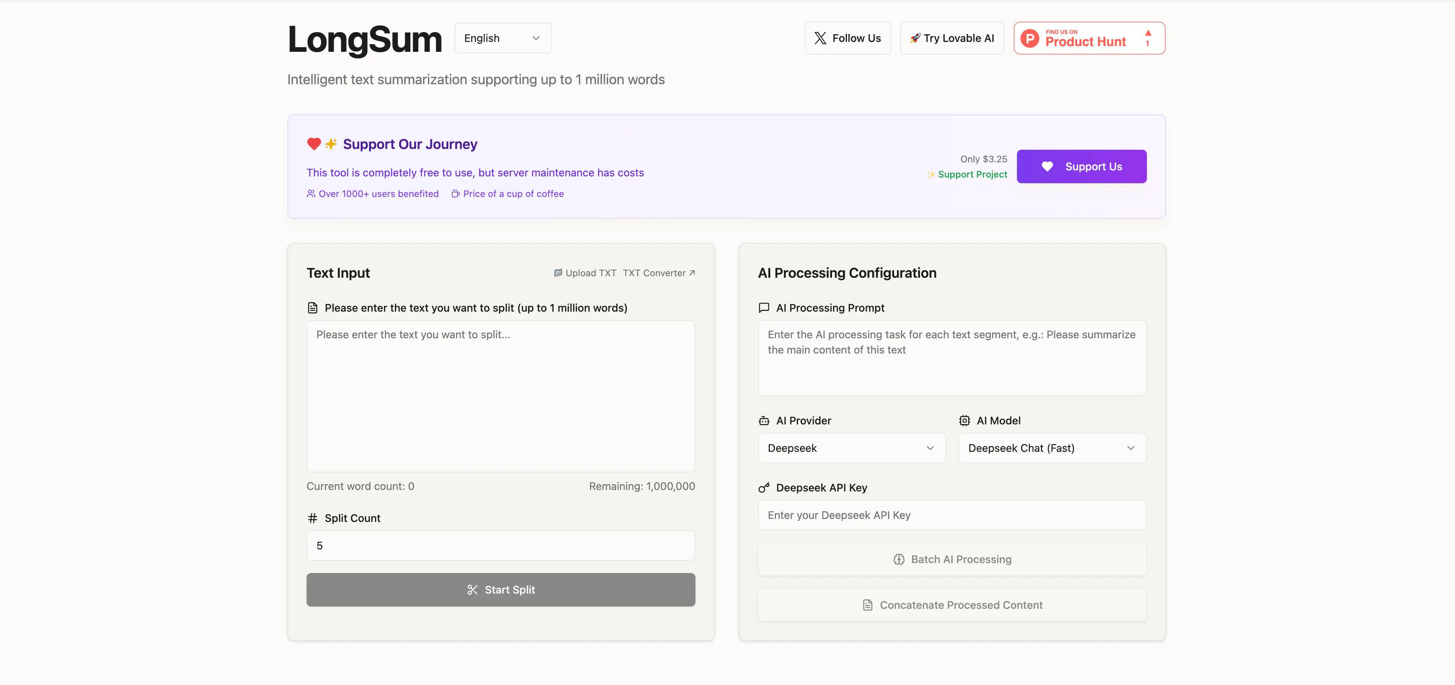Click 'Price of a cup of coffee' text

514,194
